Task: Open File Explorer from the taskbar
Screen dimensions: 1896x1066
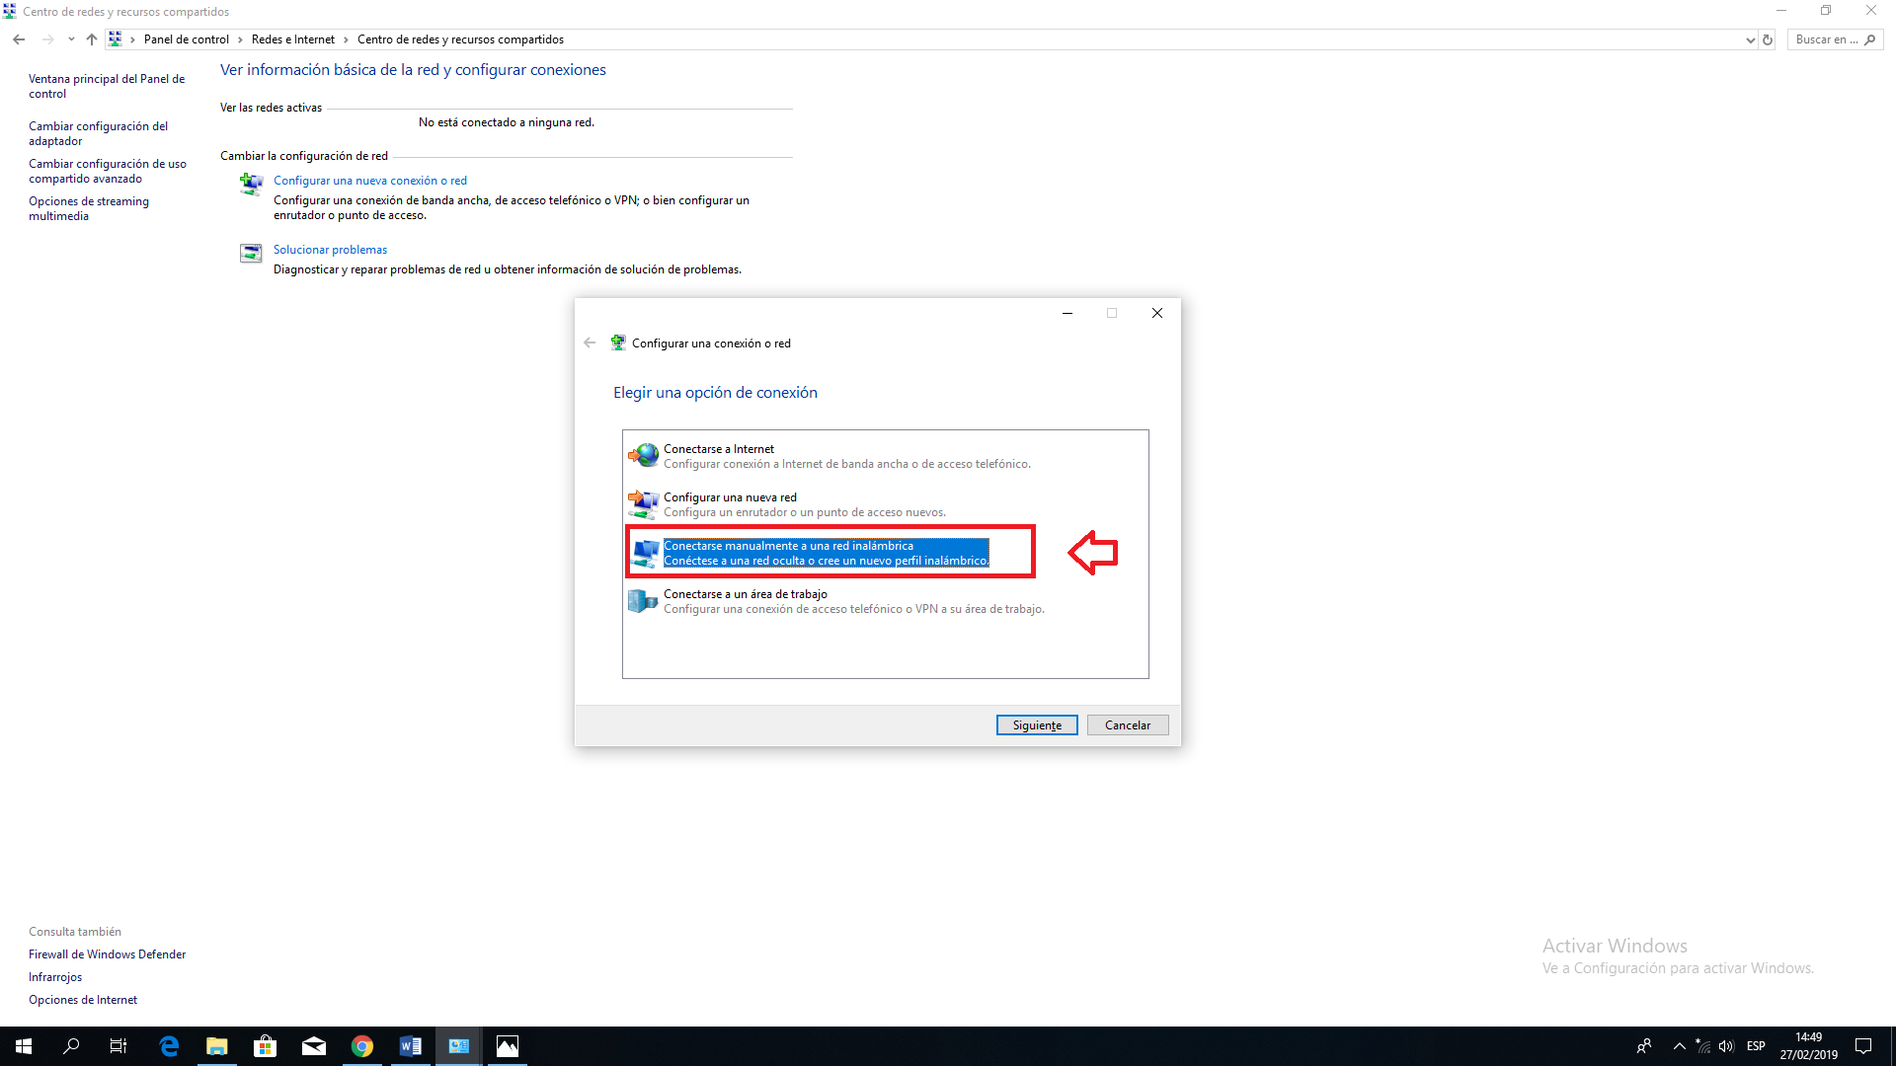Action: [216, 1046]
